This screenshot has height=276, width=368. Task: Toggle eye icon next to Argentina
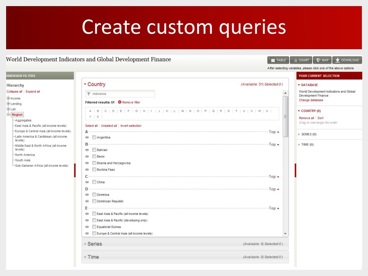click(x=87, y=137)
